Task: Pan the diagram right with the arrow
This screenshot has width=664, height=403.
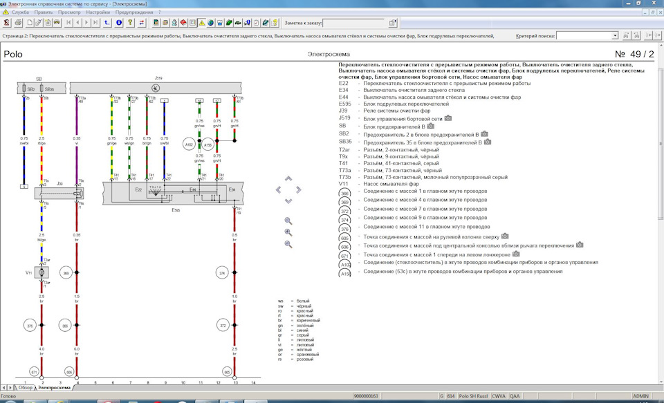Action: pyautogui.click(x=299, y=190)
